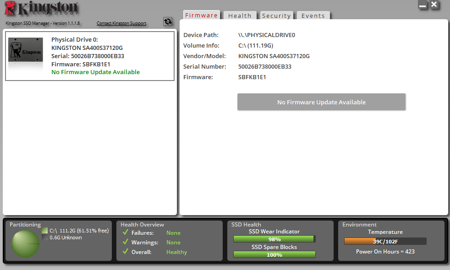Click the \\.\PHYSICALDRIVE0 device path value
The image size is (450, 270).
coord(267,35)
